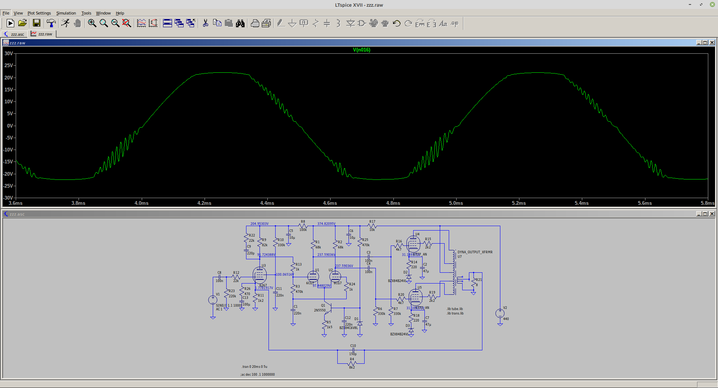Click the .lib tube.lib directive text
The image size is (718, 388).
[x=455, y=309]
